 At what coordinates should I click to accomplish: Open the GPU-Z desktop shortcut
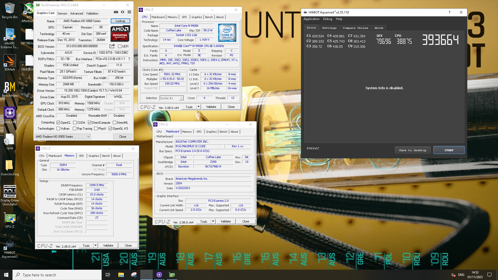(x=10, y=220)
